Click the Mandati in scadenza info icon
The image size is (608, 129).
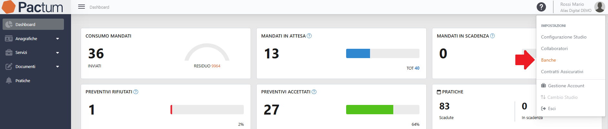pos(492,36)
